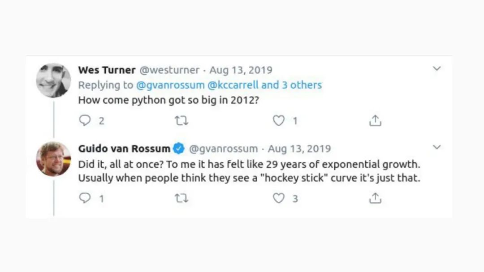Like Guido van Rossum's tweet
Viewport: 484px width, 272px height.
point(279,198)
